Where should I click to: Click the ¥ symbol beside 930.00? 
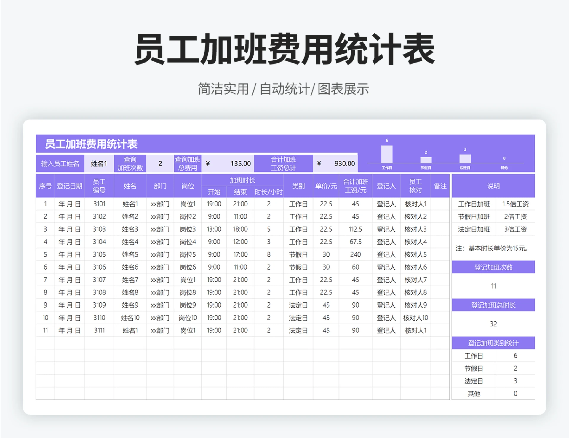point(319,163)
